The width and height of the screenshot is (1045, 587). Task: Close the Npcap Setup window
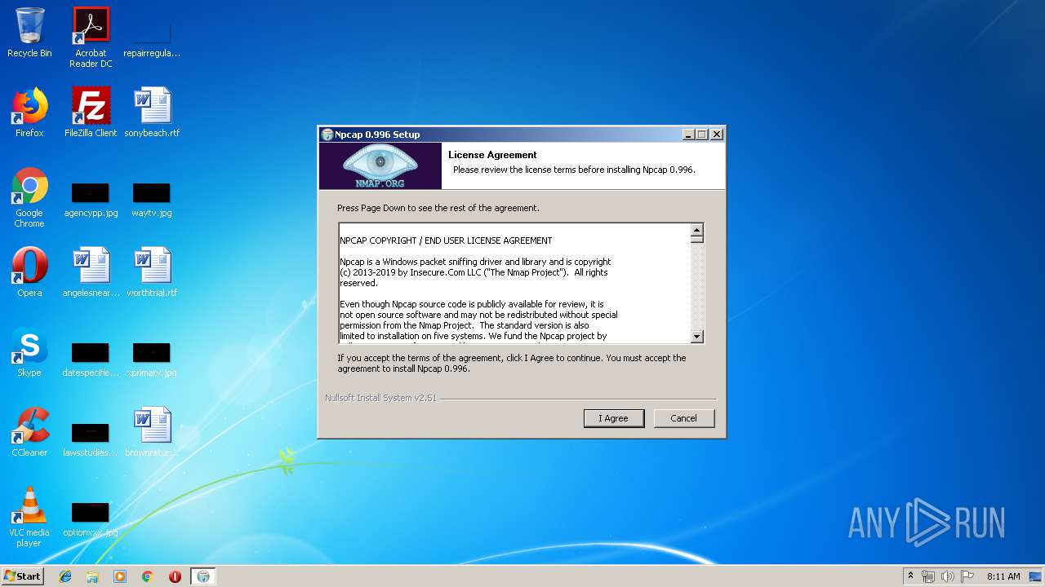point(717,135)
